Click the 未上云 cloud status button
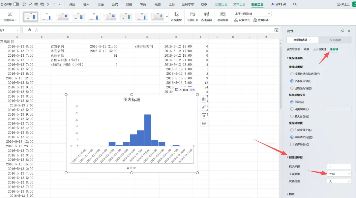Image resolution: width=356 pixels, height=198 pixels. [x=343, y=4]
